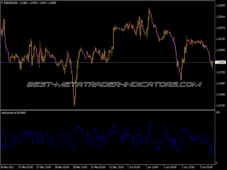
Task: Click the multi-period-rsi 59.9092 indicator label
Action: pyautogui.click(x=13, y=113)
